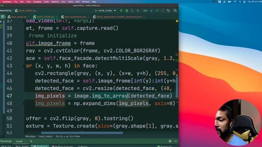Image resolution: width=262 pixels, height=147 pixels.
Task: Open the PyCharm application menu
Action: (x=7, y=2)
